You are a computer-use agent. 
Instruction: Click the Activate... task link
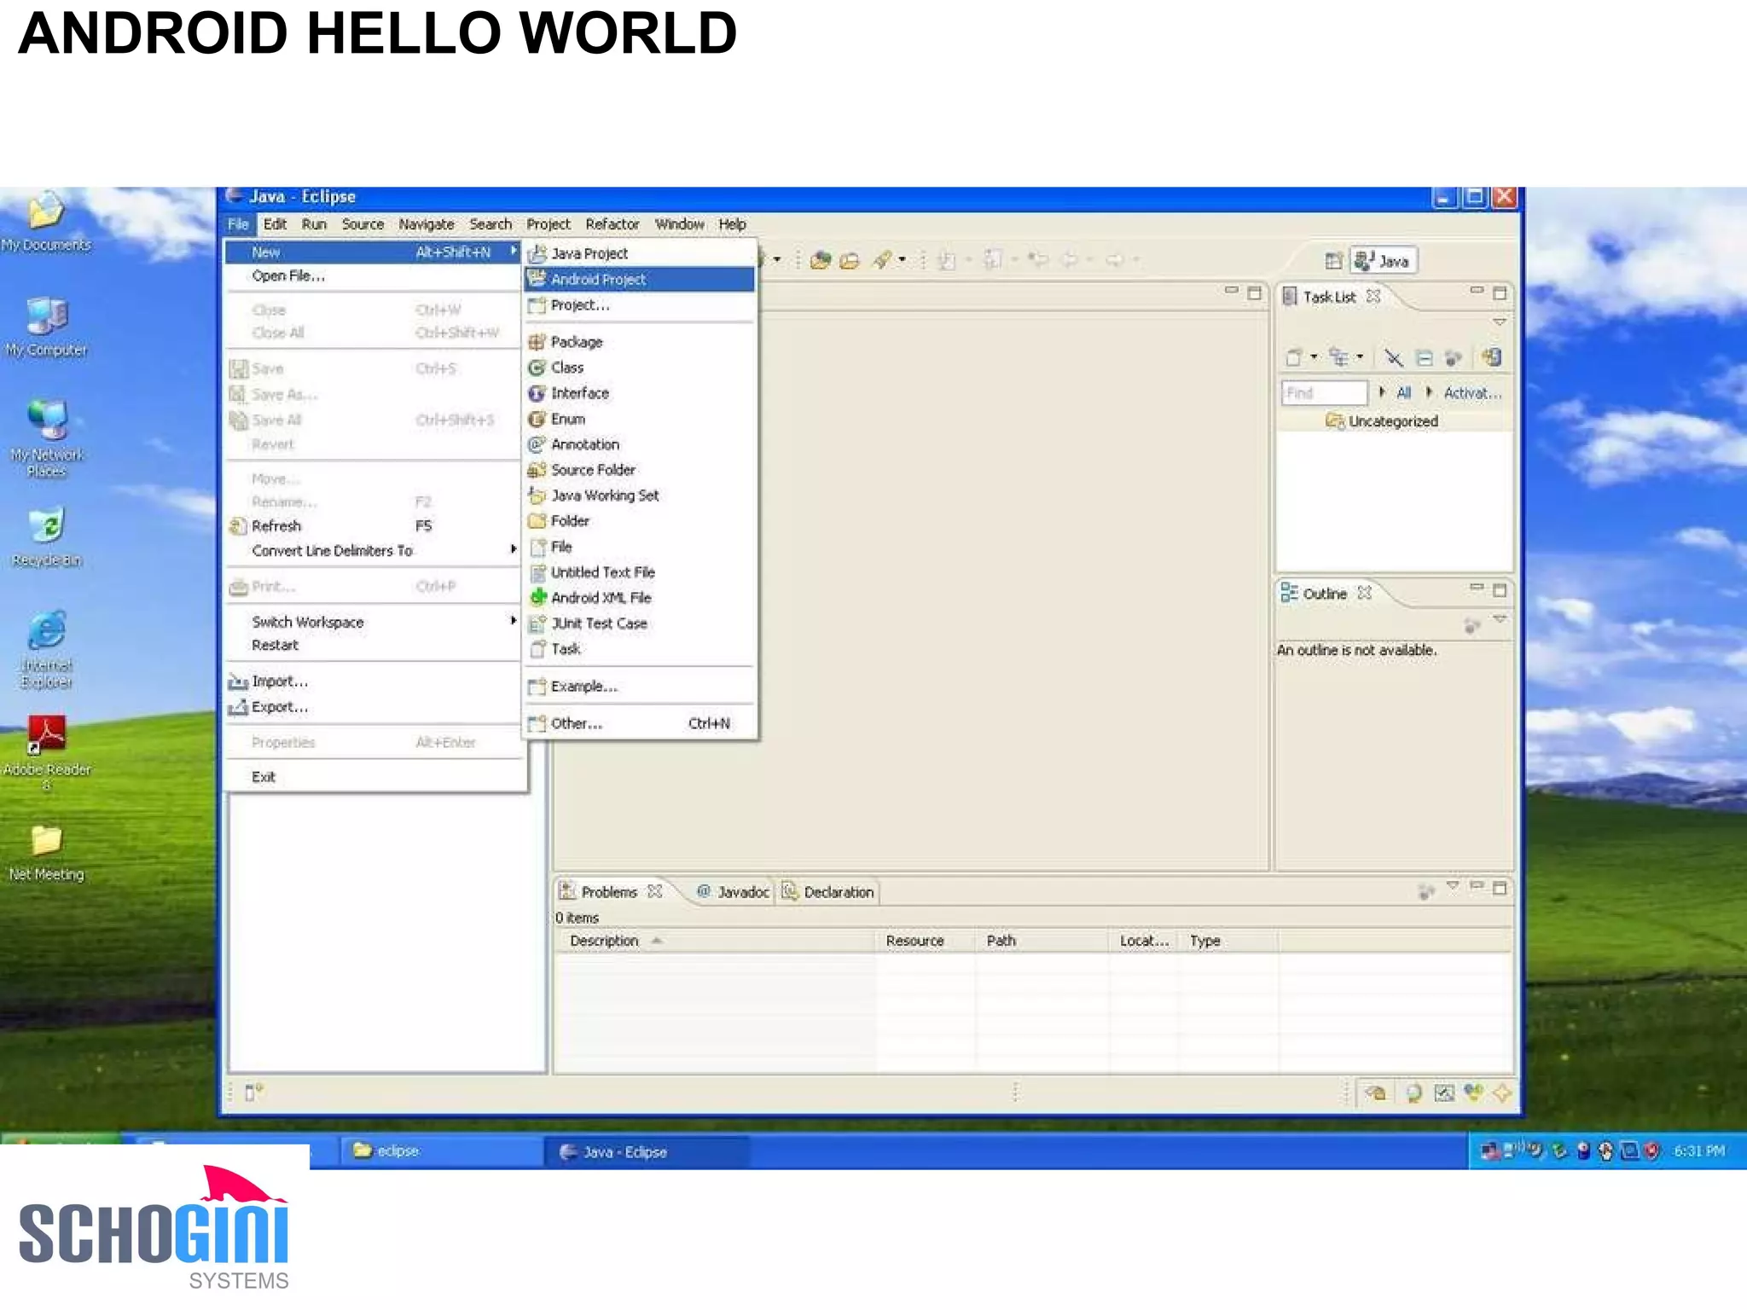pos(1472,393)
